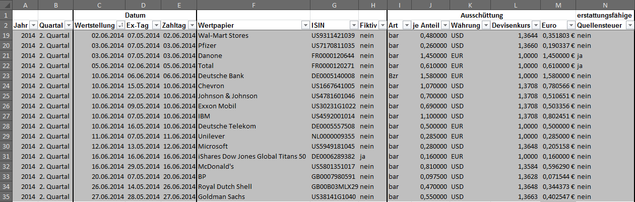Click the Bzr cell in Deutsche Bank row
635x202 pixels.
(399, 76)
